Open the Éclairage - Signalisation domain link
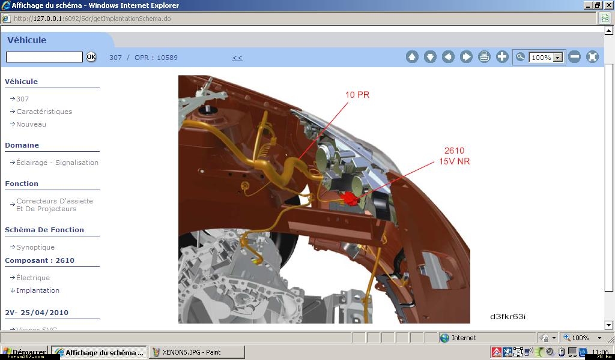615x360 pixels. [x=57, y=163]
